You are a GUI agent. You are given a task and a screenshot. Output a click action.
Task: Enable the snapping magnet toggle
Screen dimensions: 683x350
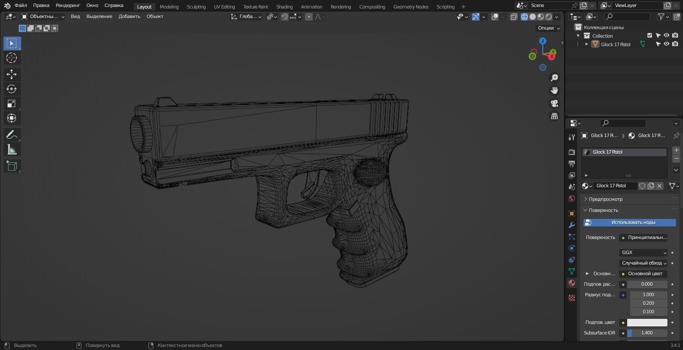pos(284,17)
